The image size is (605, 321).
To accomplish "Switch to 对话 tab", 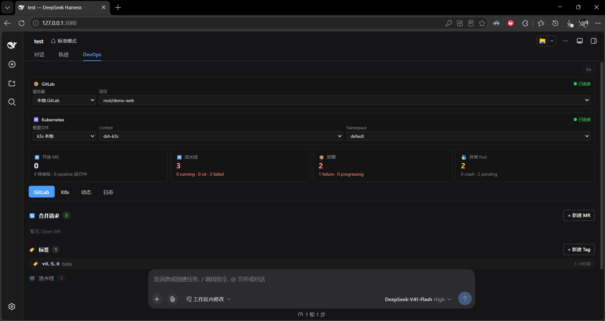I will (x=39, y=55).
